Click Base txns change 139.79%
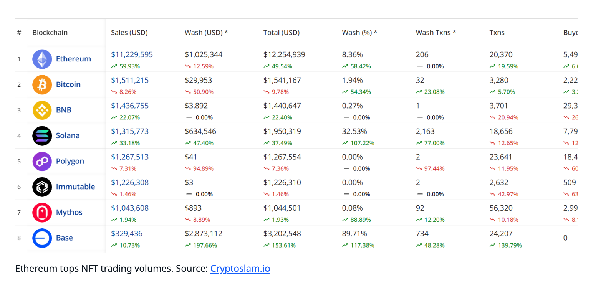This screenshot has height=284, width=616. [506, 245]
